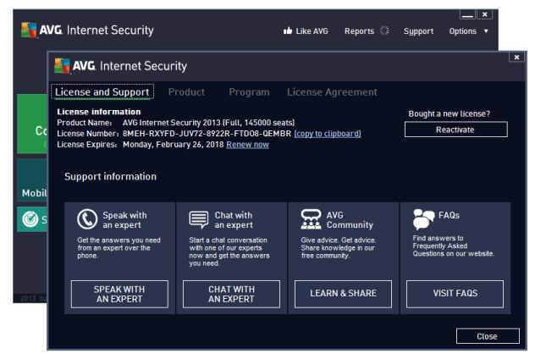
Task: Click the spinning Reports status icon
Action: pos(384,31)
